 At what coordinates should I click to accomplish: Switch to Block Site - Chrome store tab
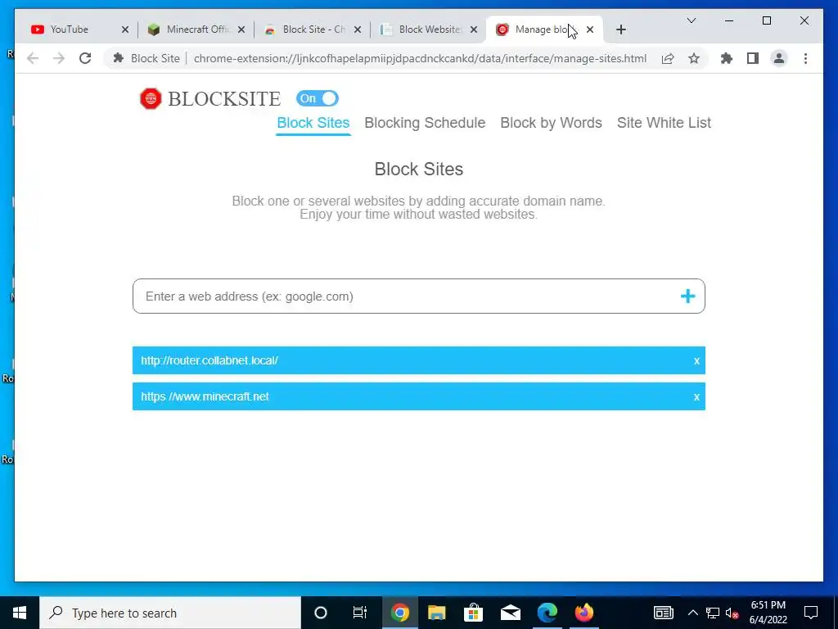[x=313, y=29]
